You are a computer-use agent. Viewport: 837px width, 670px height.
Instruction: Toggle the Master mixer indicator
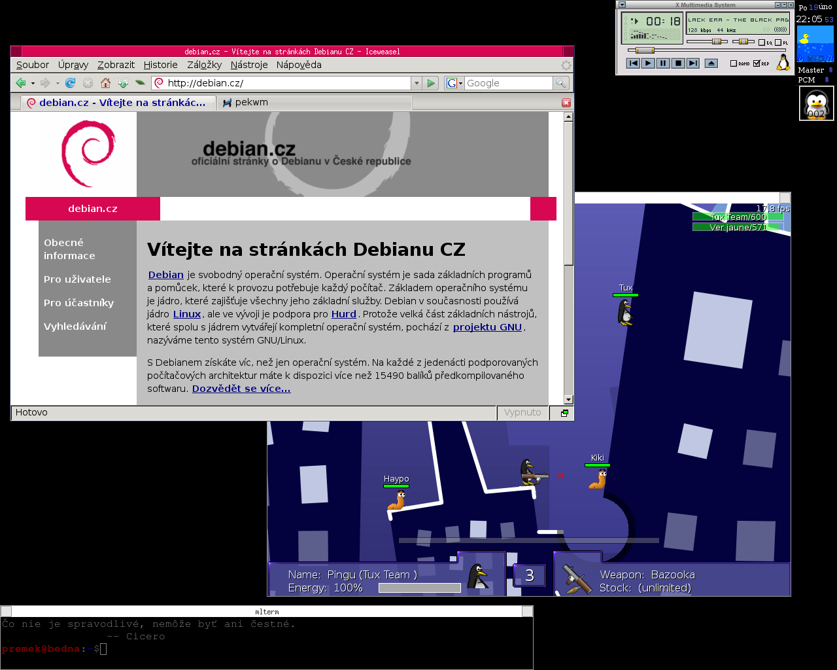(x=830, y=70)
